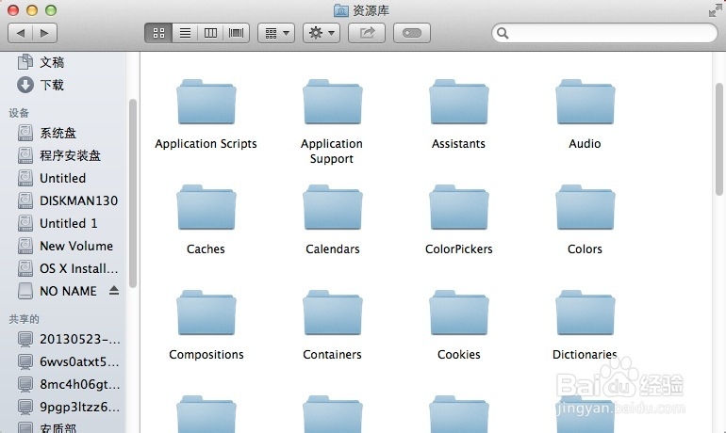The image size is (726, 433).
Task: Click the Share toolbar button
Action: [367, 33]
